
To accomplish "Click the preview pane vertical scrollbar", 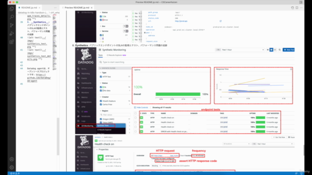I will pyautogui.click(x=303, y=150).
